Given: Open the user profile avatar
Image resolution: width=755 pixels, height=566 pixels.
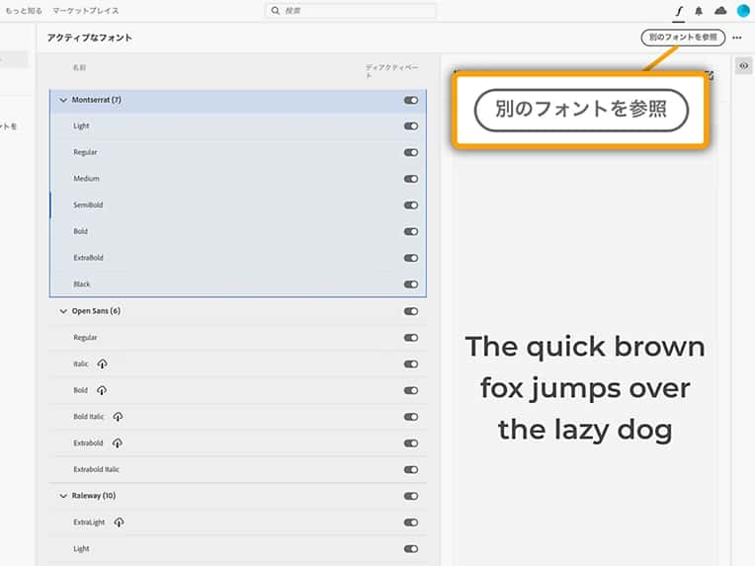Looking at the screenshot, I should 743,11.
